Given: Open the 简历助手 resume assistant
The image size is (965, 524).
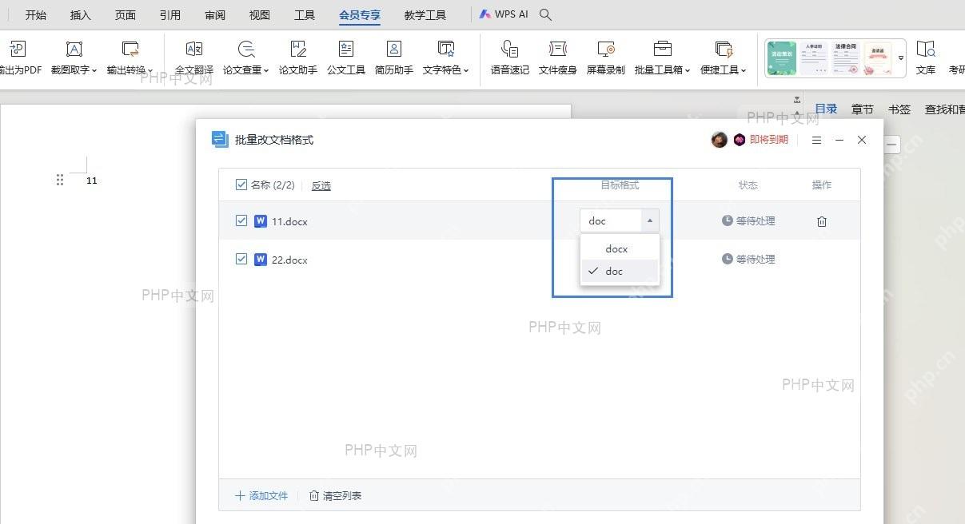Looking at the screenshot, I should point(394,58).
